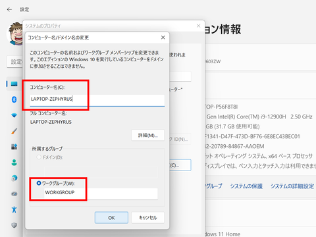Click the product ID text ending AAOEM

pyautogui.click(x=234, y=146)
